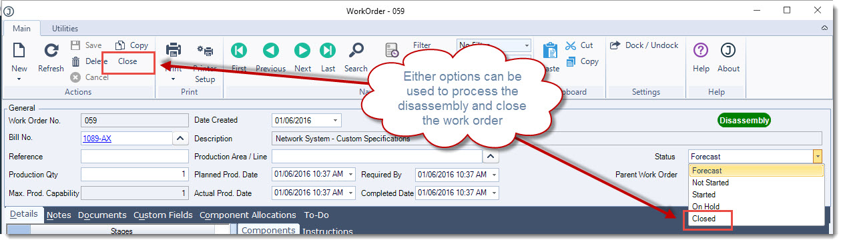Click the Cancel action
This screenshot has height=244, width=843.
pos(89,77)
